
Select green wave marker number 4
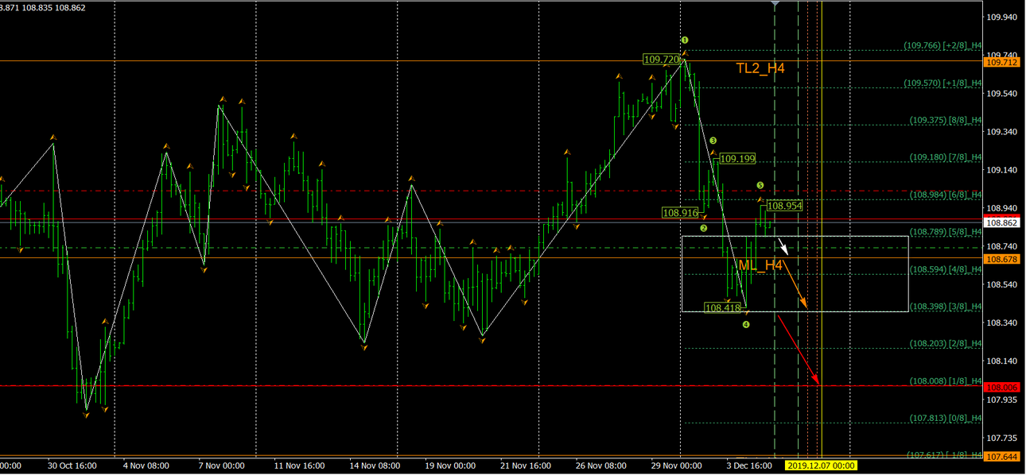(x=745, y=324)
